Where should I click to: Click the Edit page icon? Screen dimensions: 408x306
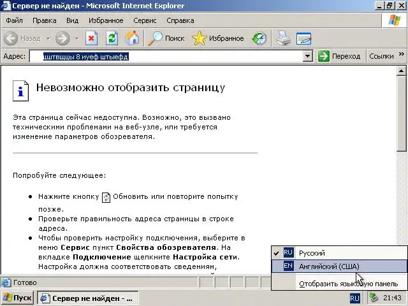[304, 38]
